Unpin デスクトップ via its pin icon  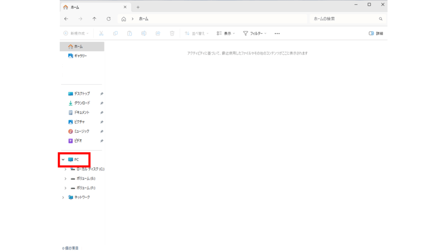pos(102,94)
